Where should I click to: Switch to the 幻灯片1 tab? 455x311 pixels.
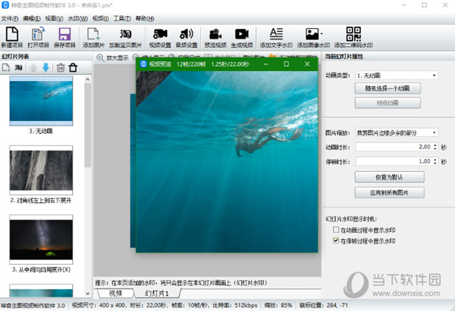(x=157, y=294)
